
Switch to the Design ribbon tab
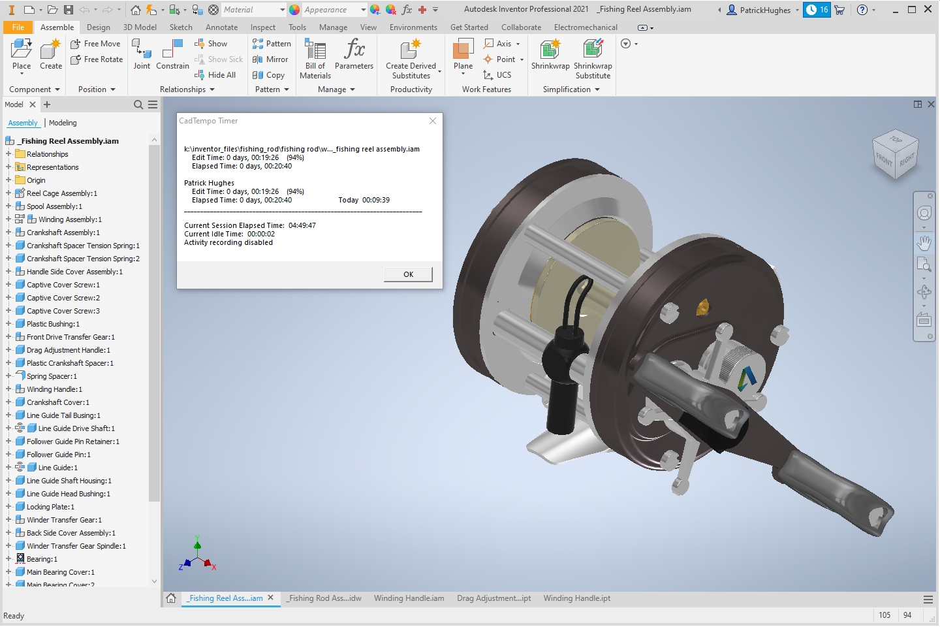click(99, 27)
